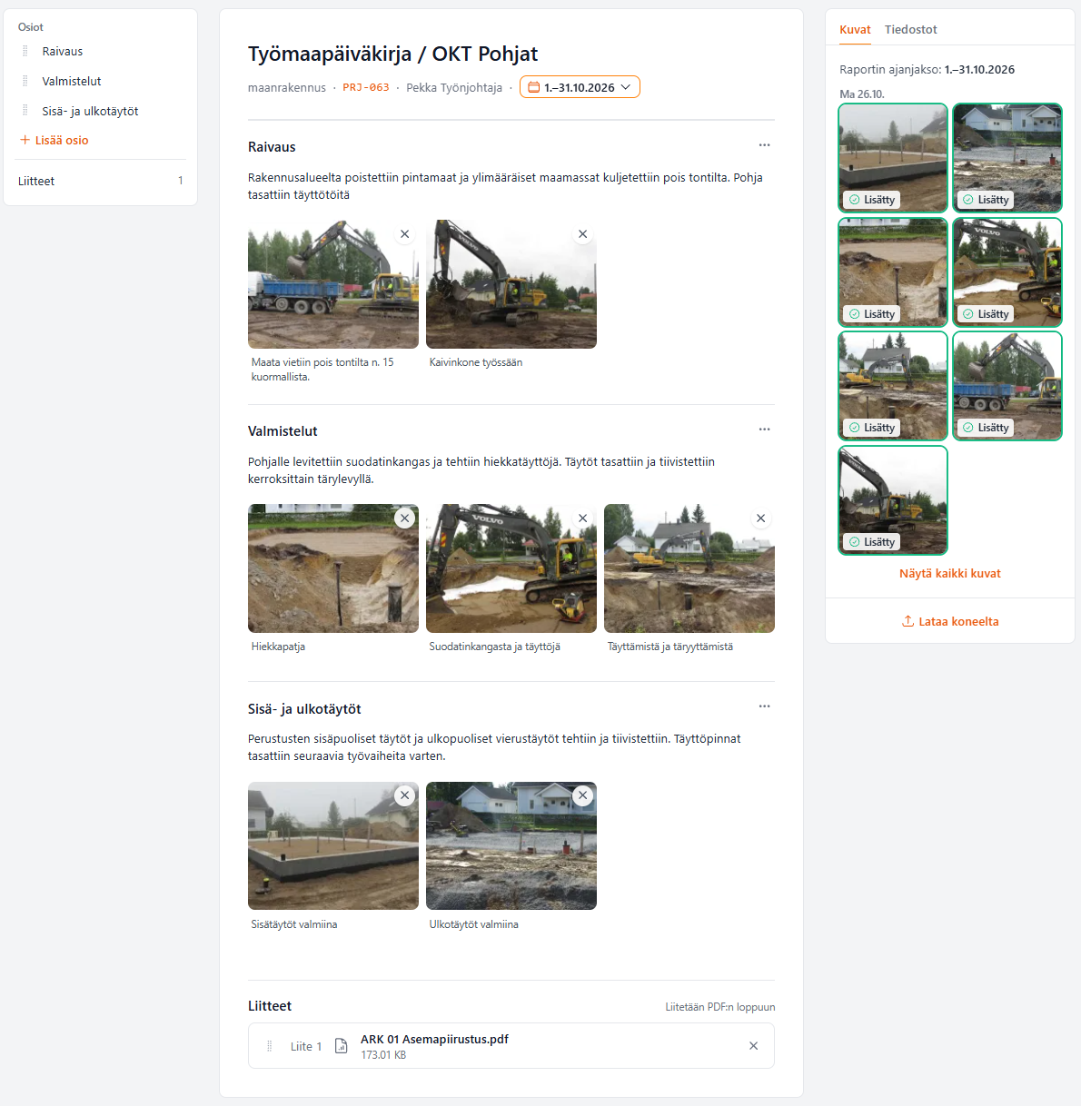Remove the 'Suodatinkangasta ja täyttöjä' photo
1081x1106 pixels.
[583, 518]
